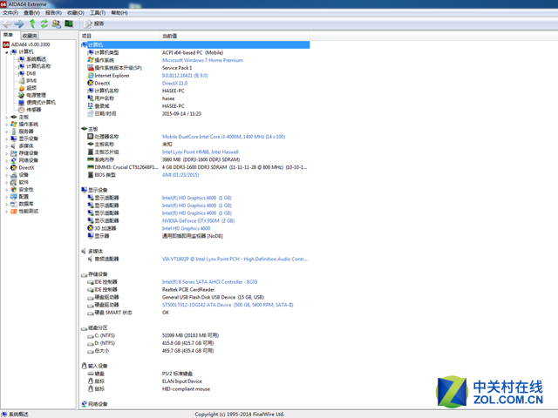Open the Mobile DualCore Intel Core i3-4000M link
The height and width of the screenshot is (418, 558).
(223, 137)
